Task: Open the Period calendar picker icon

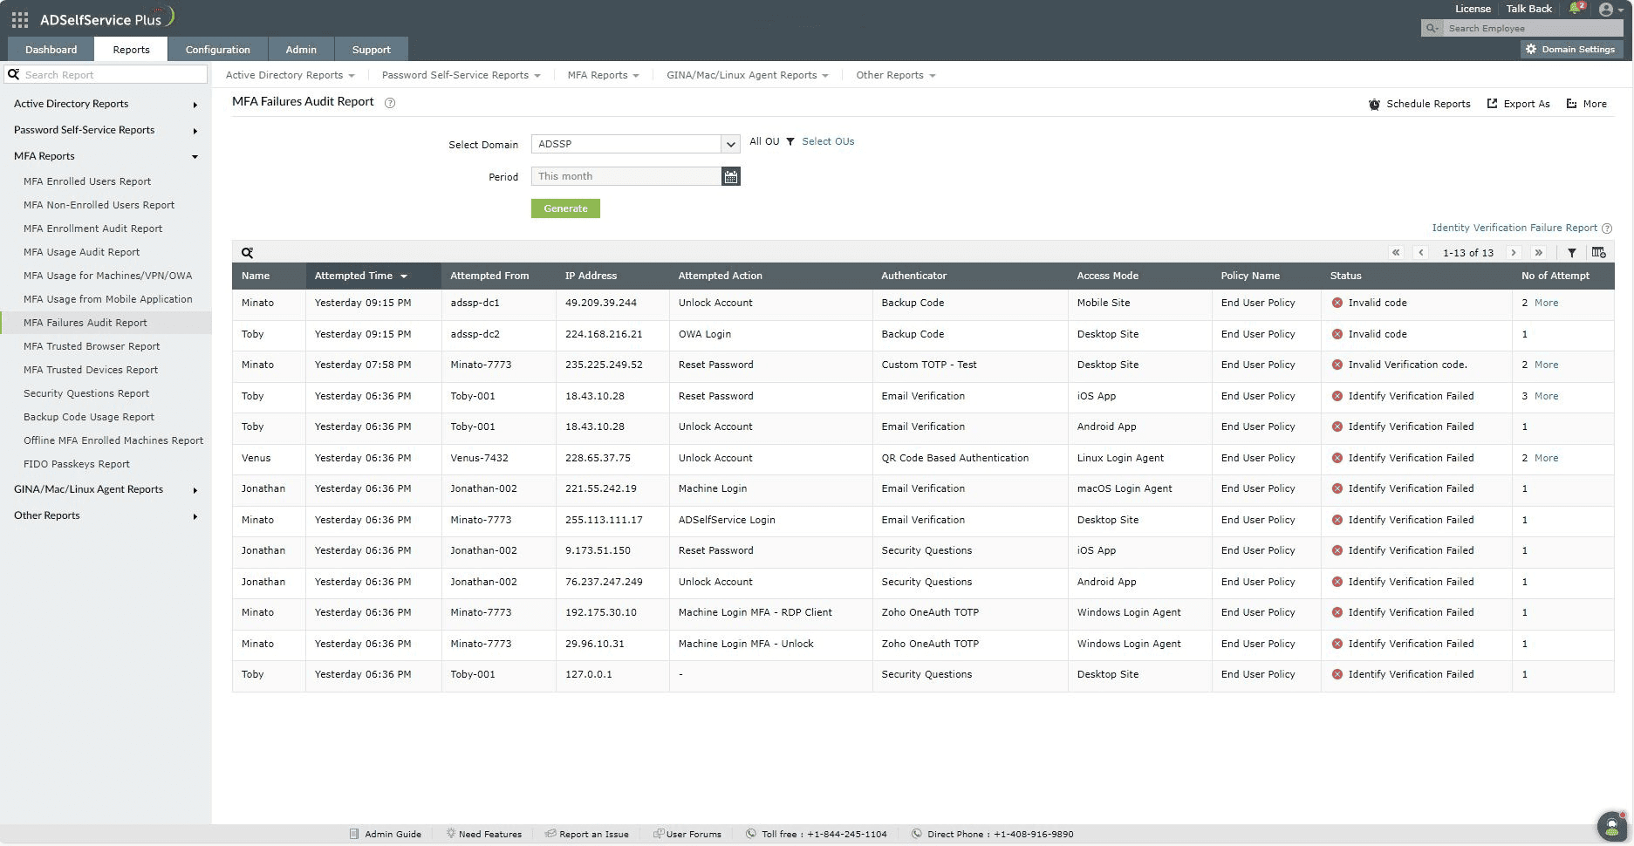Action: (731, 175)
